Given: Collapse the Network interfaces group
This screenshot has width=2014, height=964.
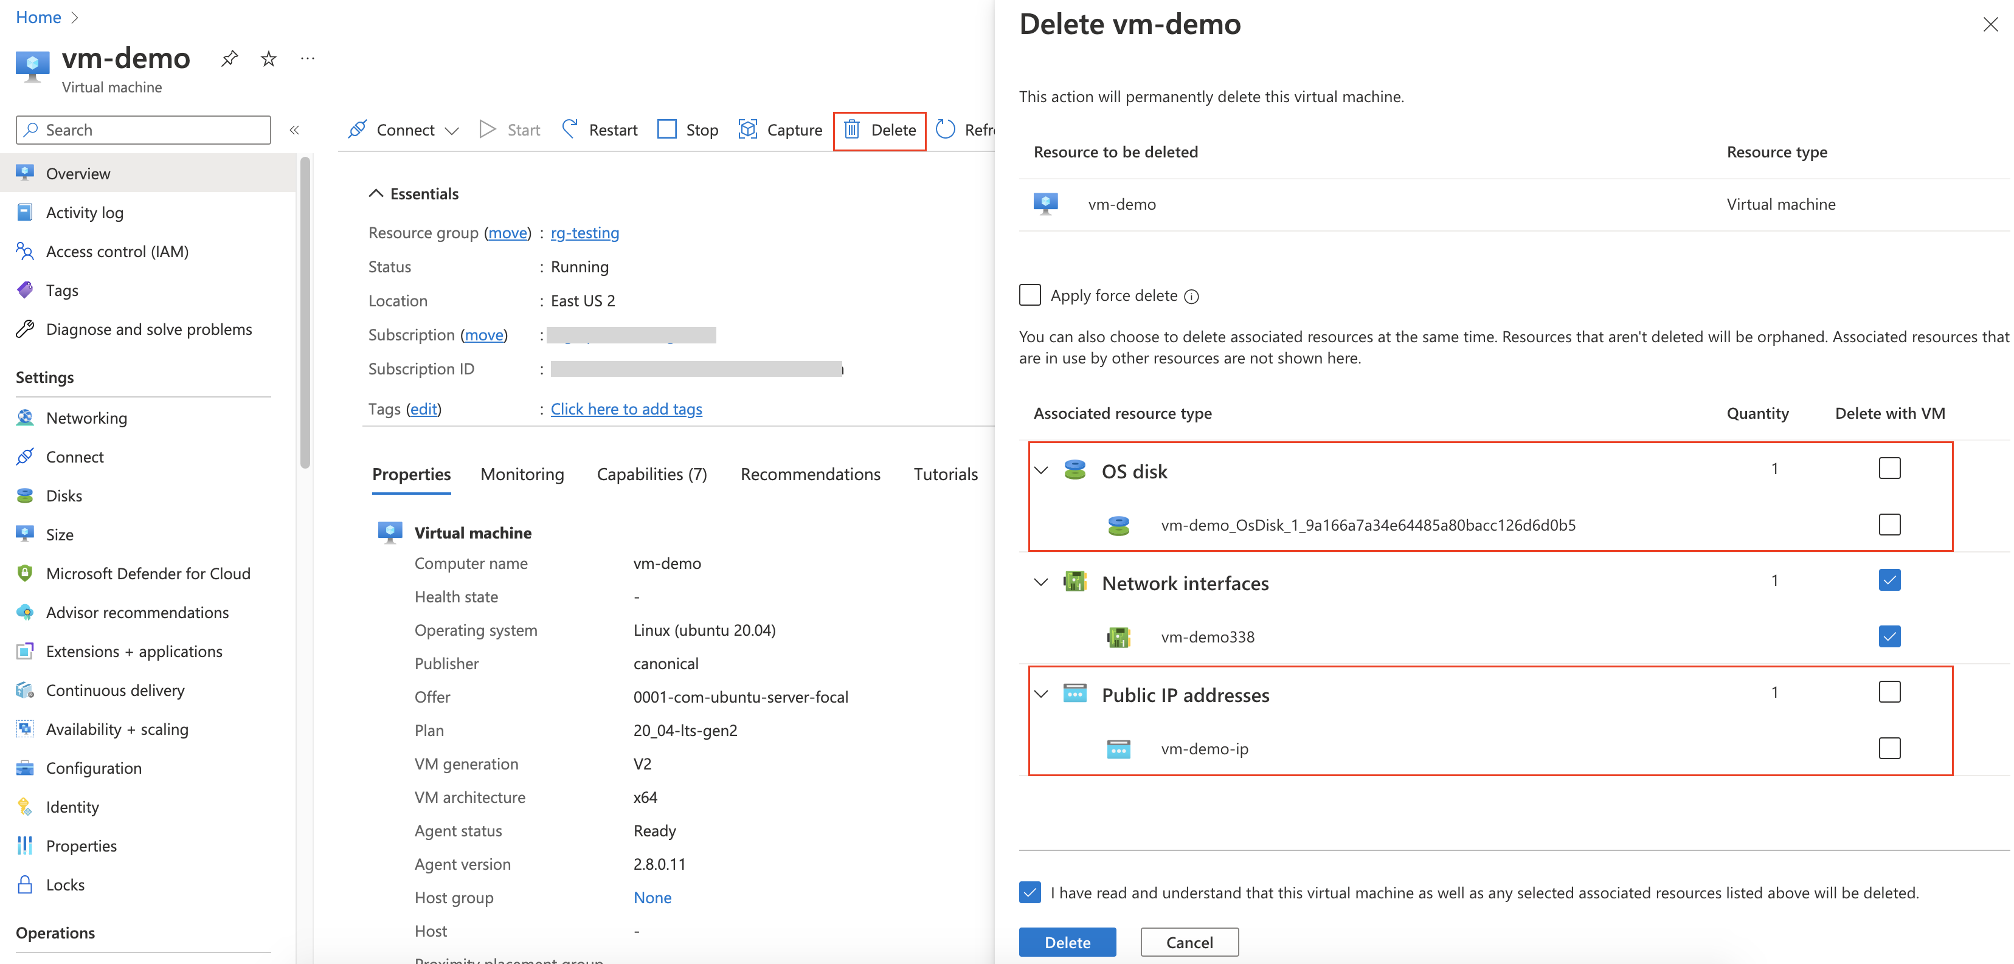Looking at the screenshot, I should [1040, 582].
